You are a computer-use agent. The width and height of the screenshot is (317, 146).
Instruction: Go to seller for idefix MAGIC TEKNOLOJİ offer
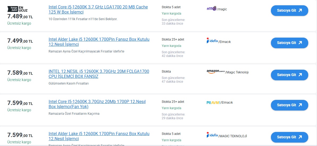pyautogui.click(x=290, y=137)
